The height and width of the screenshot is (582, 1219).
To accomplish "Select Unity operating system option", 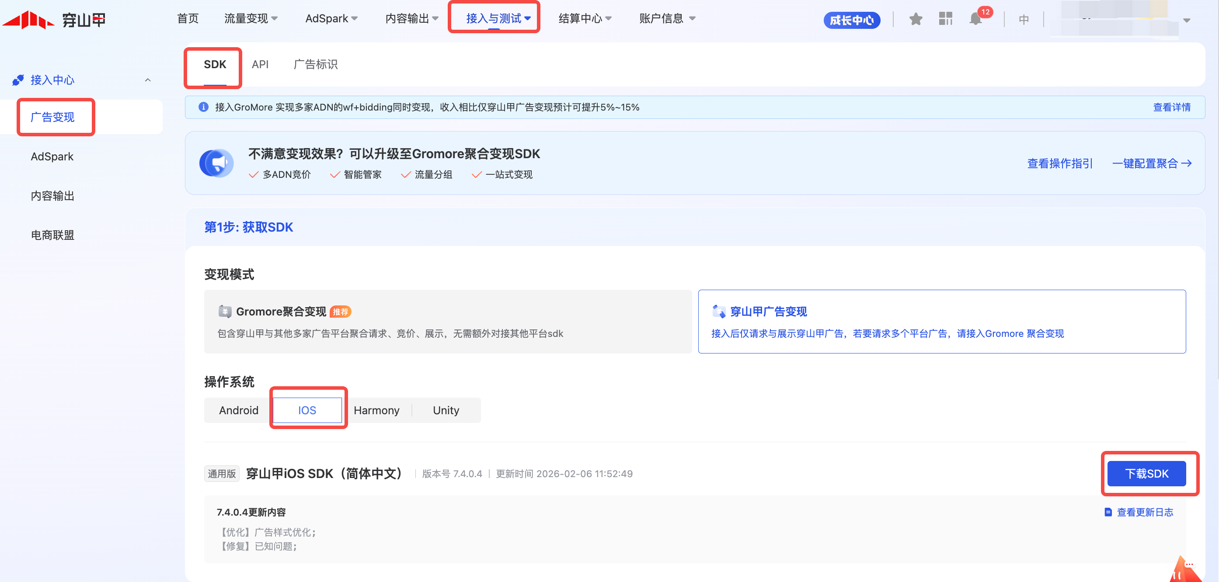I will coord(446,410).
